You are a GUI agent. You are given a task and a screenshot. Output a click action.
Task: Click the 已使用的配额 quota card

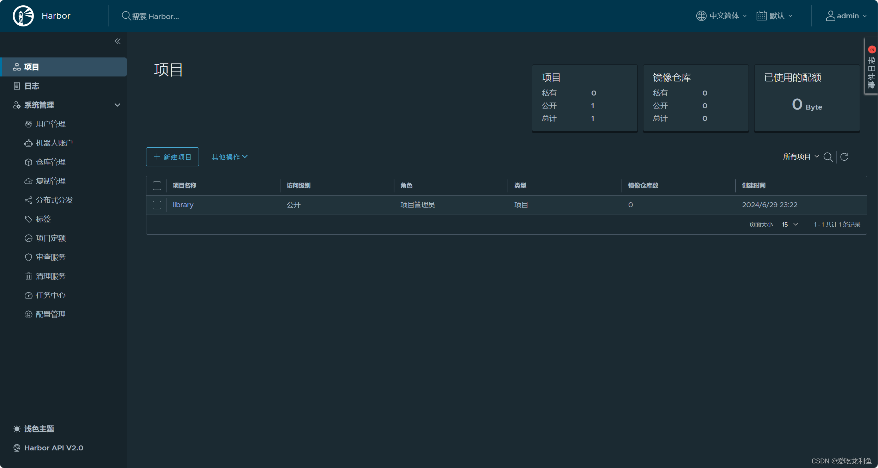coord(807,98)
